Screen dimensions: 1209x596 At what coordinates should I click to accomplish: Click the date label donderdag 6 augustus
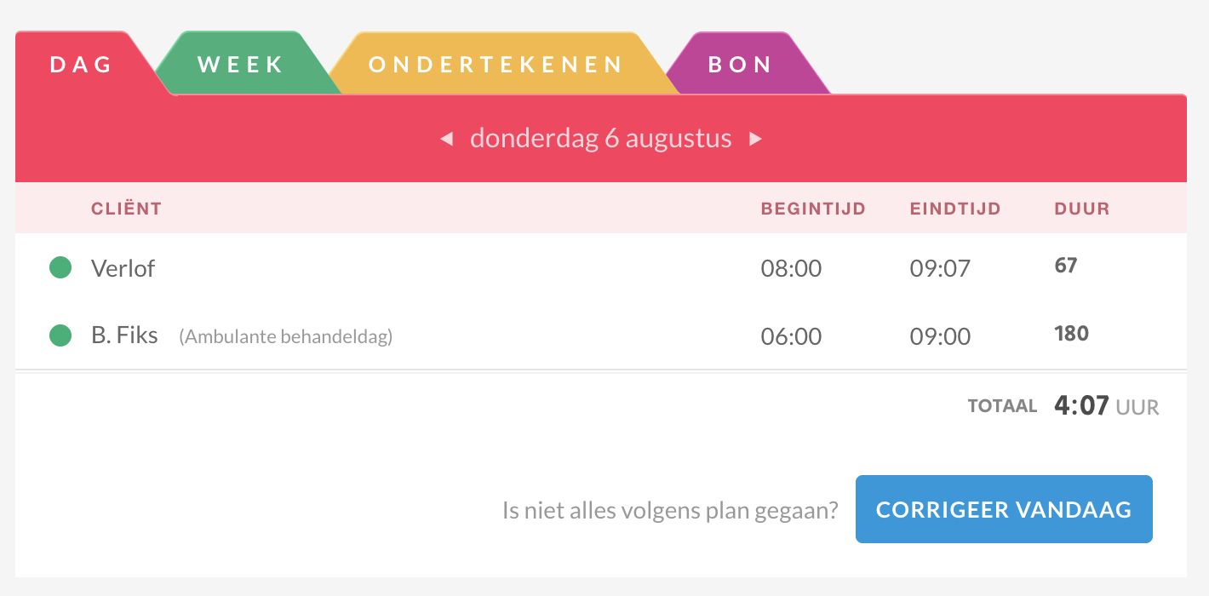601,138
